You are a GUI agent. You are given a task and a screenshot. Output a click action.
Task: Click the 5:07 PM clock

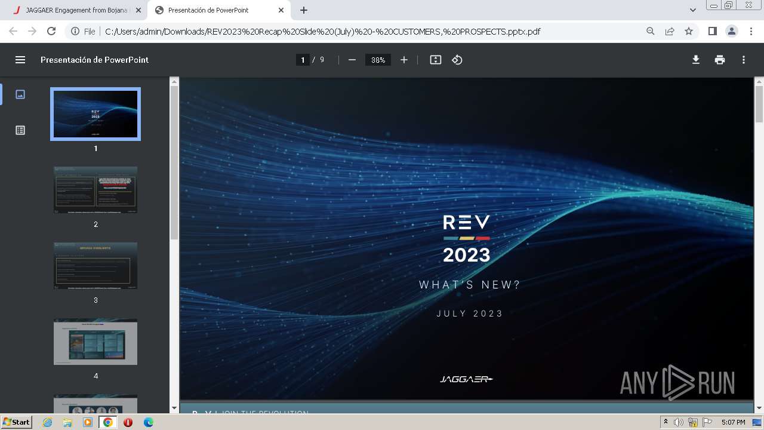tap(733, 422)
